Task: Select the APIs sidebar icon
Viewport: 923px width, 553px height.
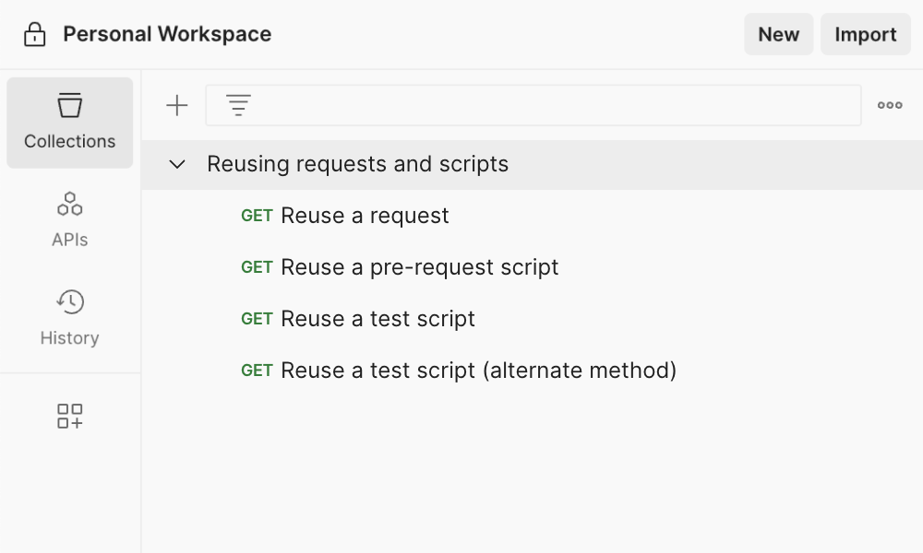Action: point(69,218)
